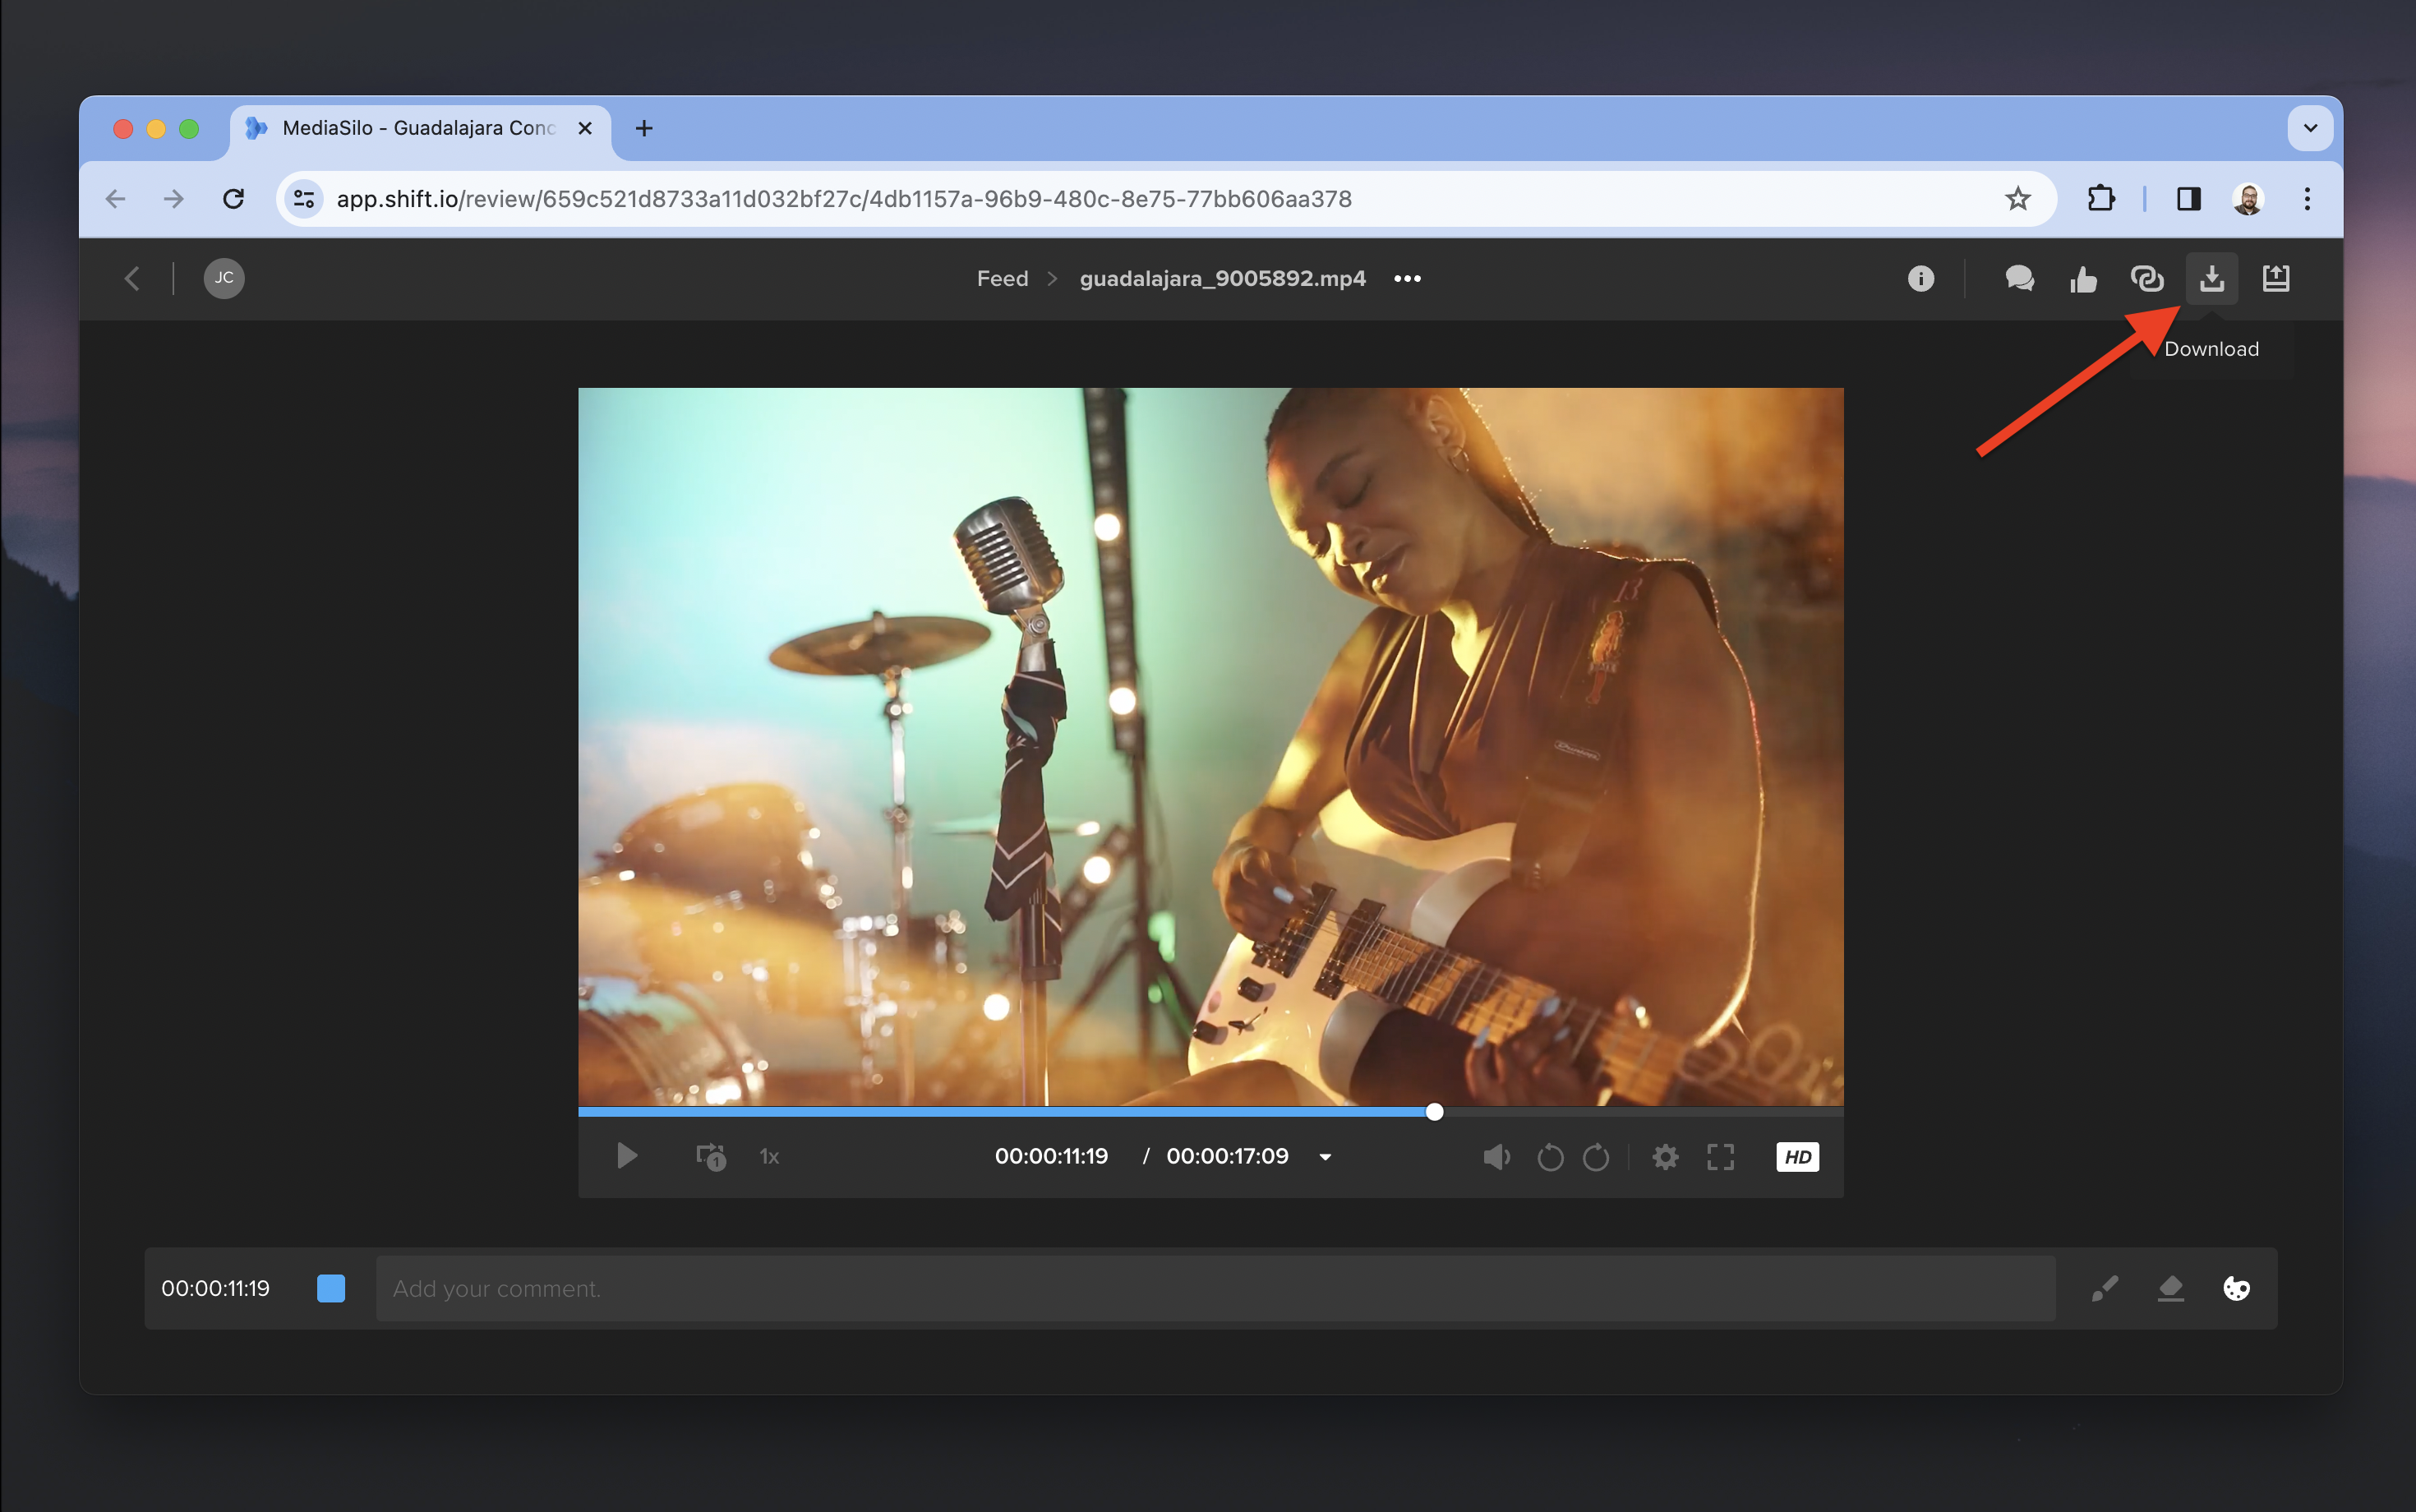This screenshot has height=1512, width=2416.
Task: Open the info panel icon
Action: (x=1920, y=278)
